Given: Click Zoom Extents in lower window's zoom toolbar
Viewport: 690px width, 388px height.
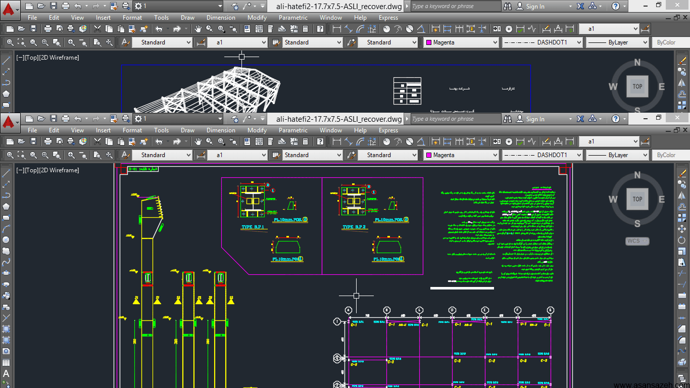Looking at the screenshot, I should (x=108, y=155).
